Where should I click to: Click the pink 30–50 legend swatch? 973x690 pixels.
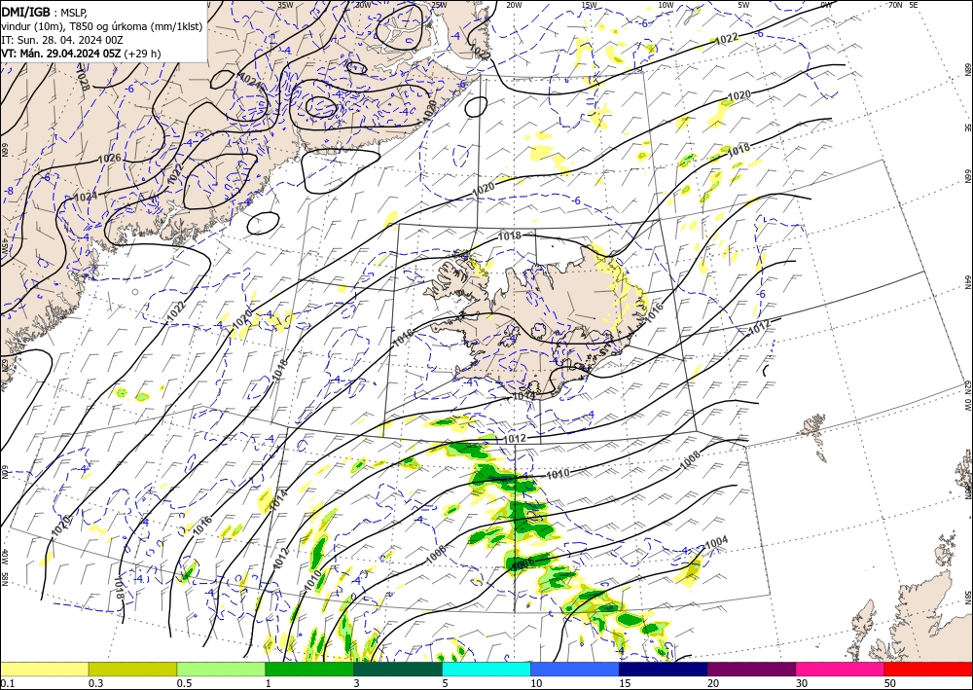coord(841,669)
